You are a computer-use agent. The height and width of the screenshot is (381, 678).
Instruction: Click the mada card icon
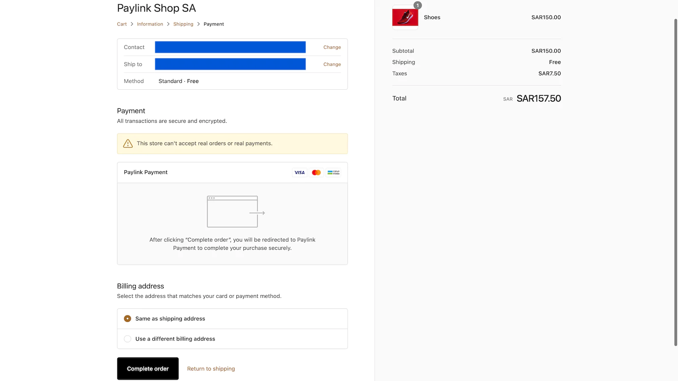tap(333, 172)
